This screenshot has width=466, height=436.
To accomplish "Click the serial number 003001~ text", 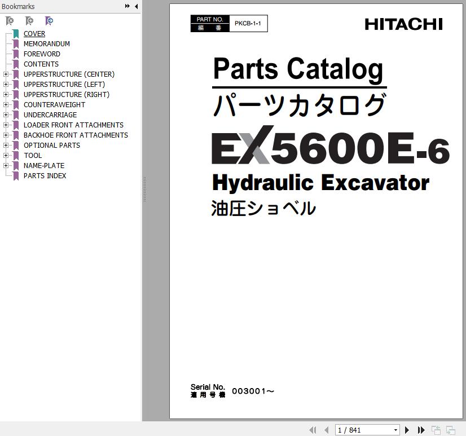I will click(x=253, y=391).
